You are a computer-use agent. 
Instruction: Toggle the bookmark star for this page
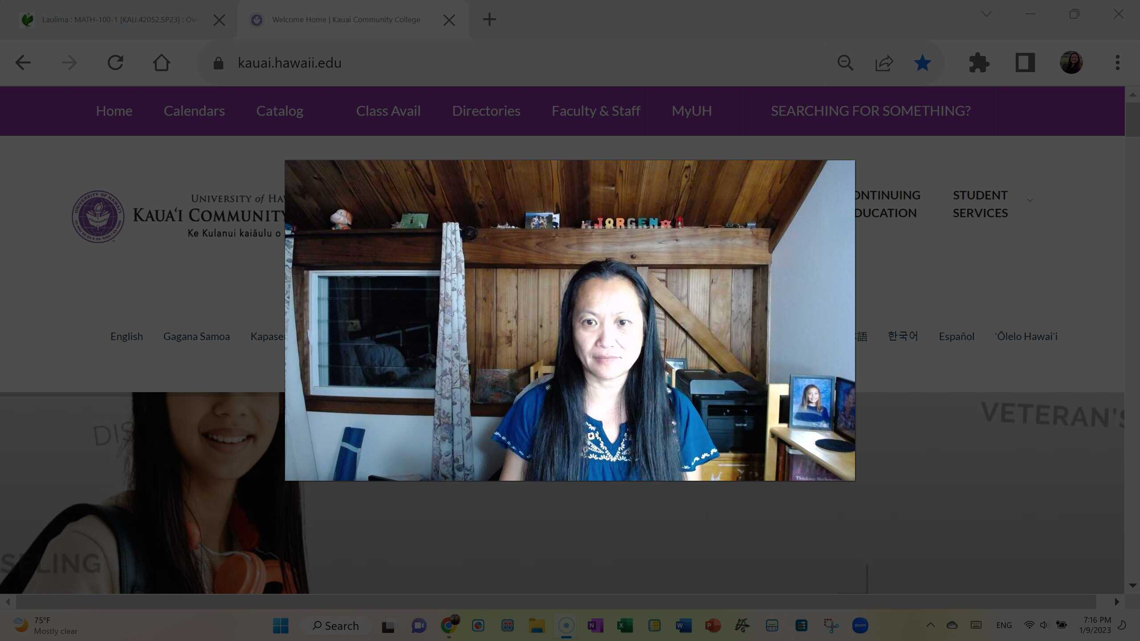pyautogui.click(x=922, y=62)
